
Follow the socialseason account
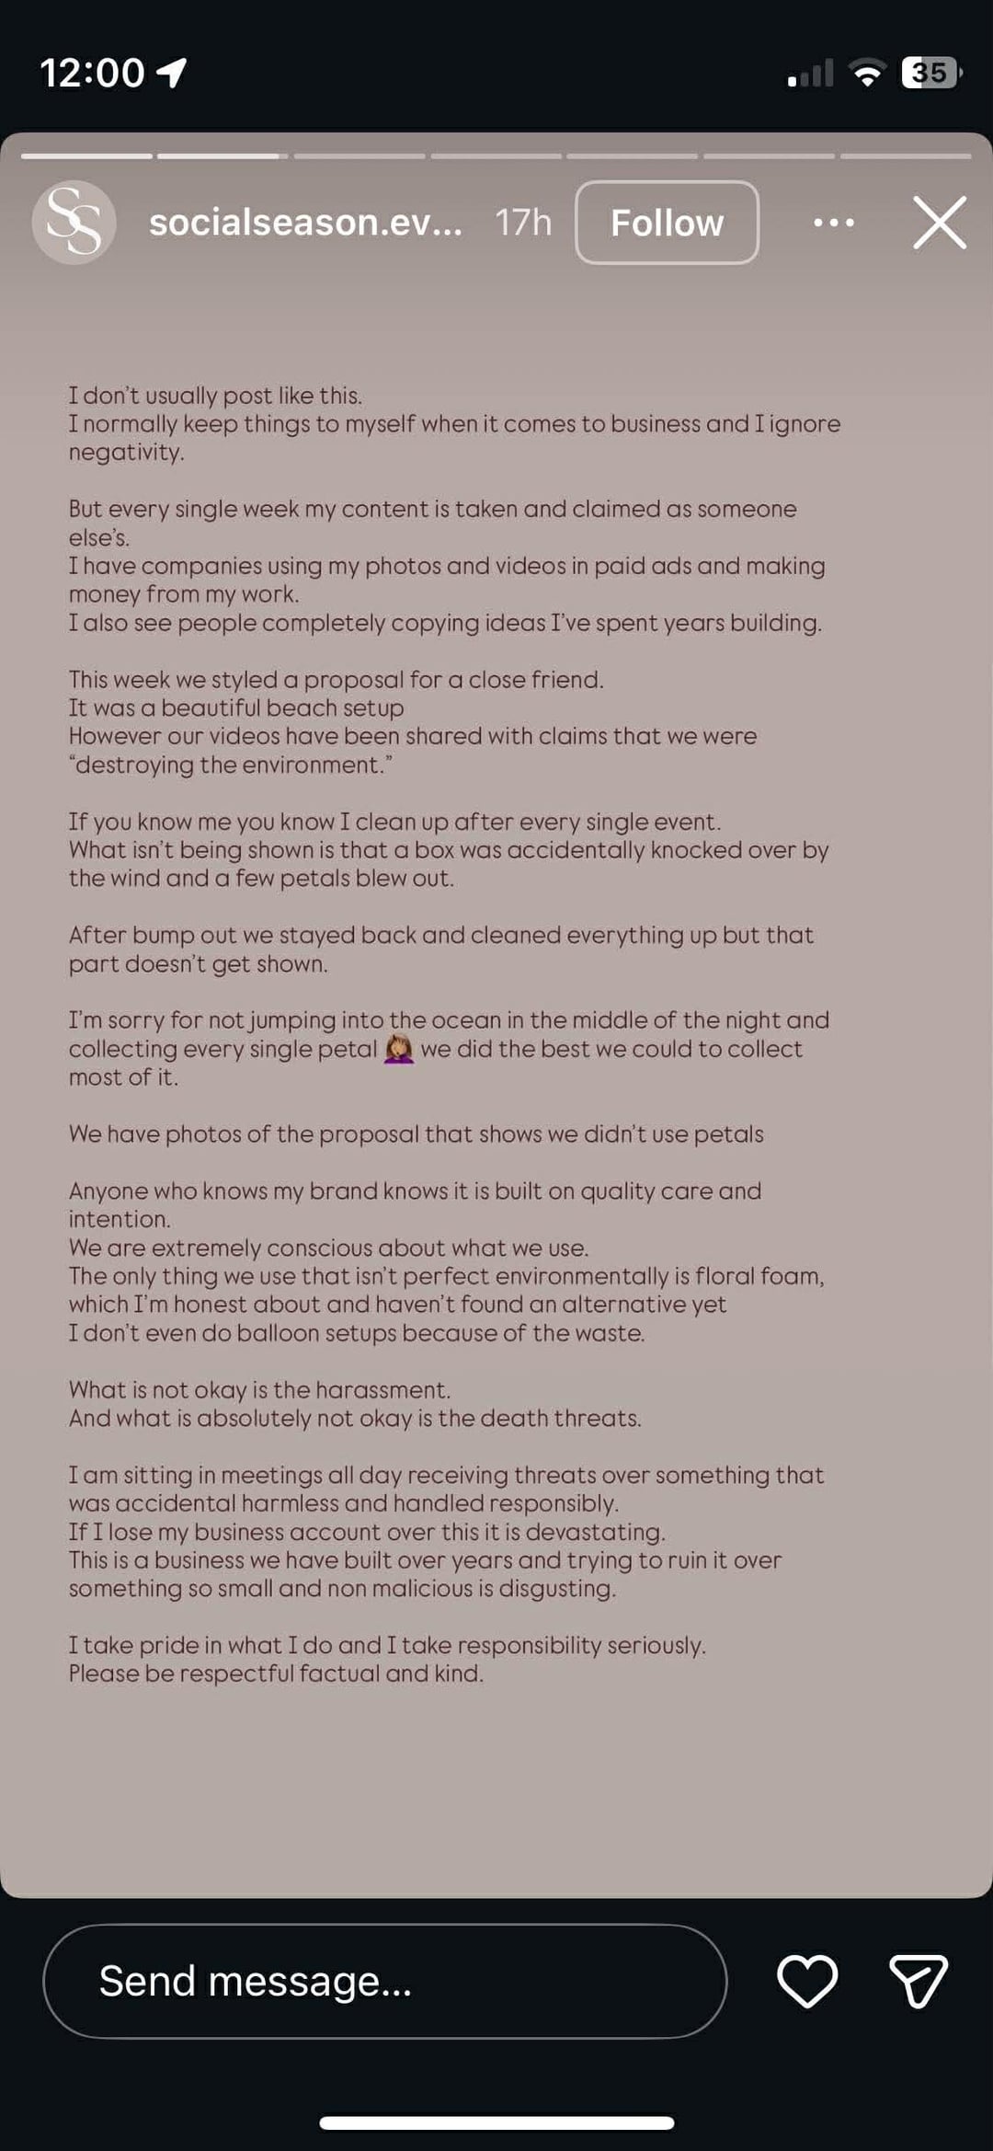coord(667,223)
